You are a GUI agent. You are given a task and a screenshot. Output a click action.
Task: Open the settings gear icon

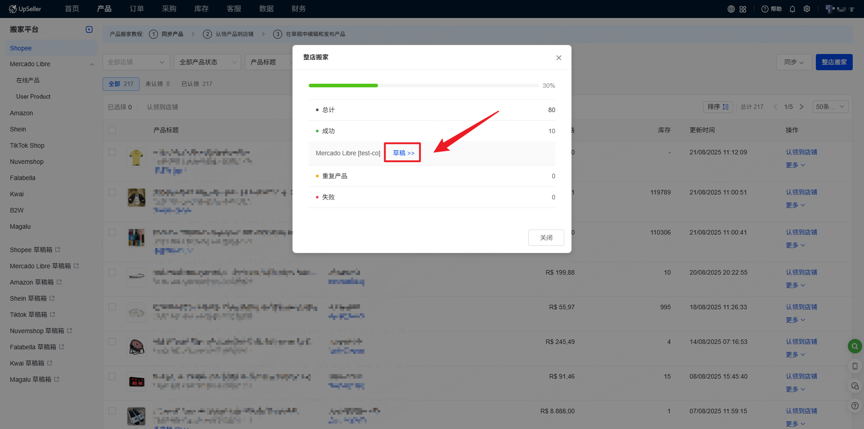807,9
